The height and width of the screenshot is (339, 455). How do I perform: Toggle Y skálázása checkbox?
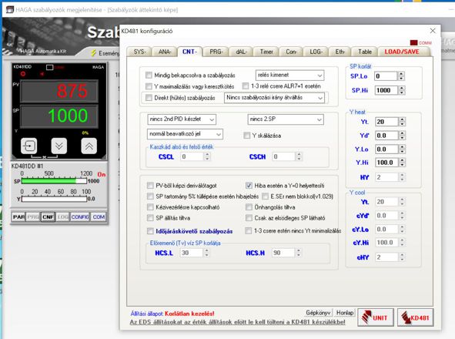click(247, 136)
